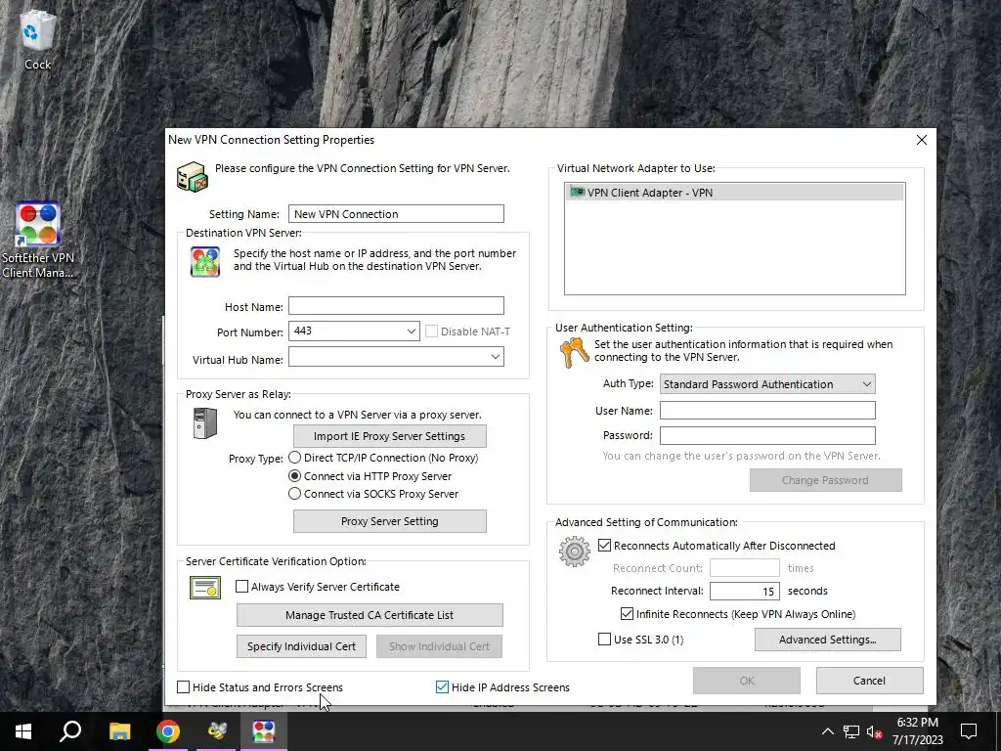Enable the Use SSL 3.0 checkbox
Viewport: 1001px width, 751px height.
tap(604, 640)
